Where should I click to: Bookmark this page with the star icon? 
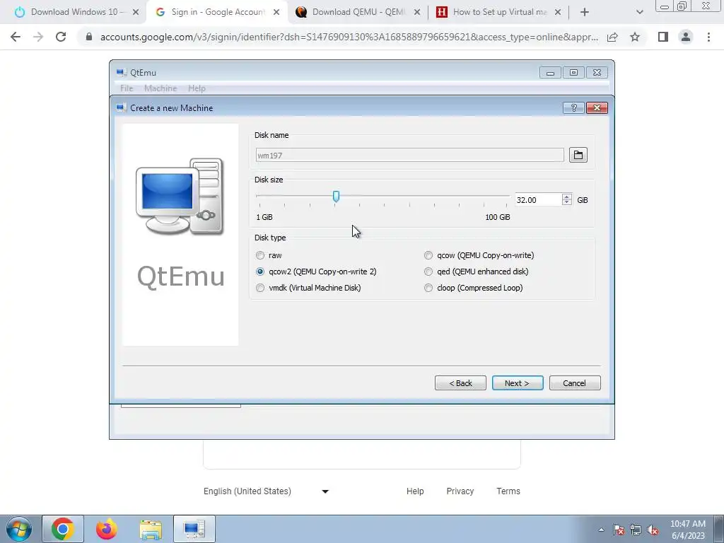click(x=635, y=37)
